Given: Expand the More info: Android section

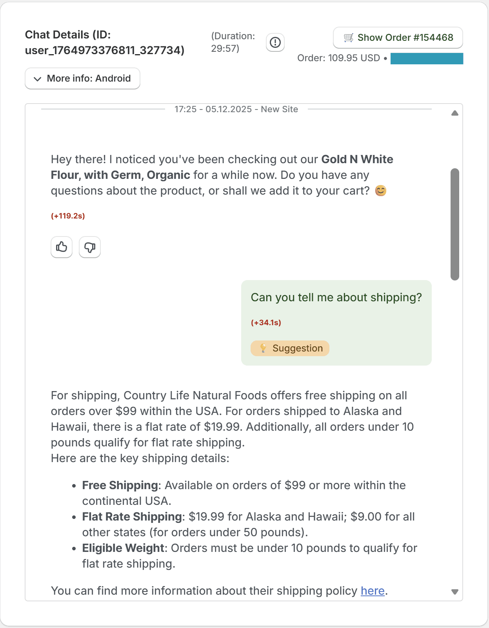Looking at the screenshot, I should (82, 78).
